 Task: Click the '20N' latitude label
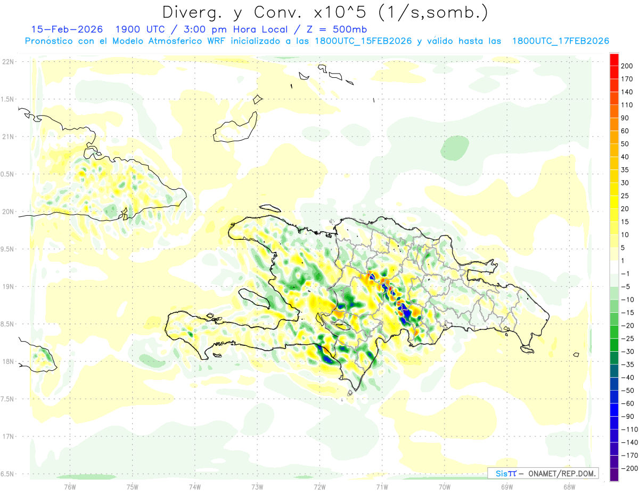pyautogui.click(x=7, y=212)
